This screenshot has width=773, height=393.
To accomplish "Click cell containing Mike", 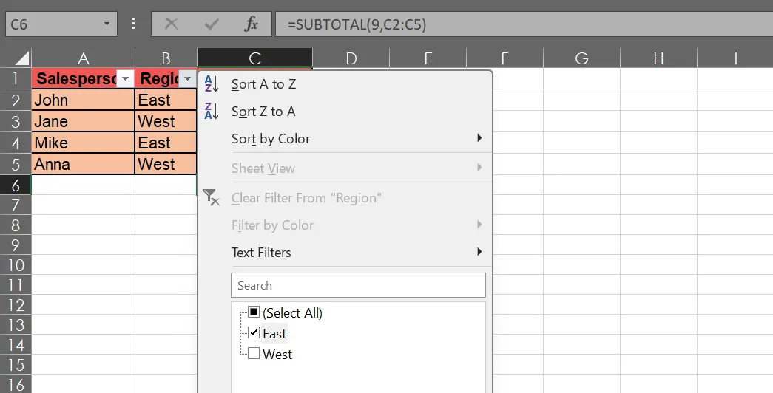I will coord(83,143).
